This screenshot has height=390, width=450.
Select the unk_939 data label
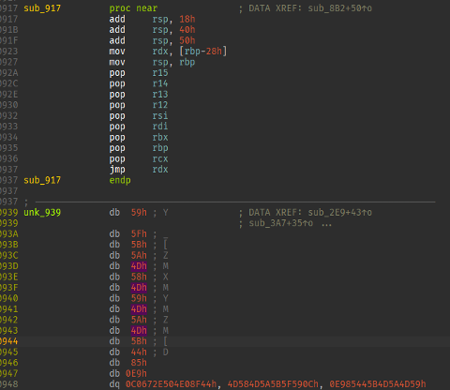click(x=42, y=213)
